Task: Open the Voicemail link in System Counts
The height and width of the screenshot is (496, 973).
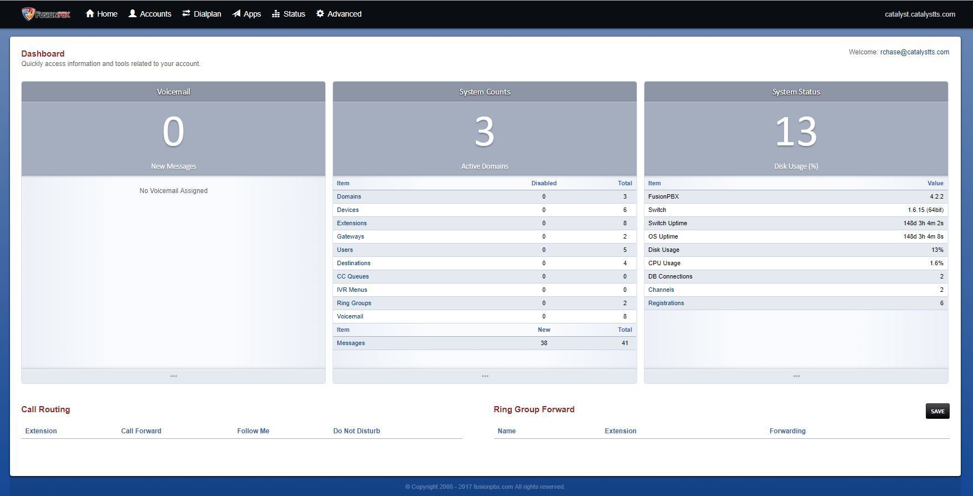Action: coord(350,316)
